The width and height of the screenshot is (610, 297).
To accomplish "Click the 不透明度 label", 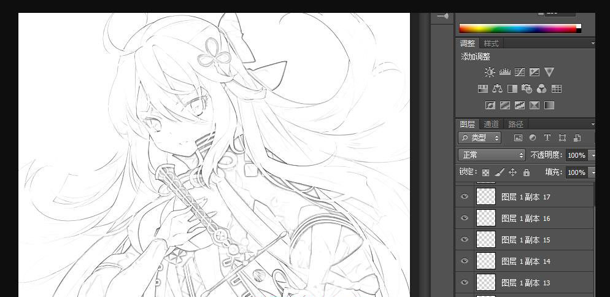I will pyautogui.click(x=547, y=155).
